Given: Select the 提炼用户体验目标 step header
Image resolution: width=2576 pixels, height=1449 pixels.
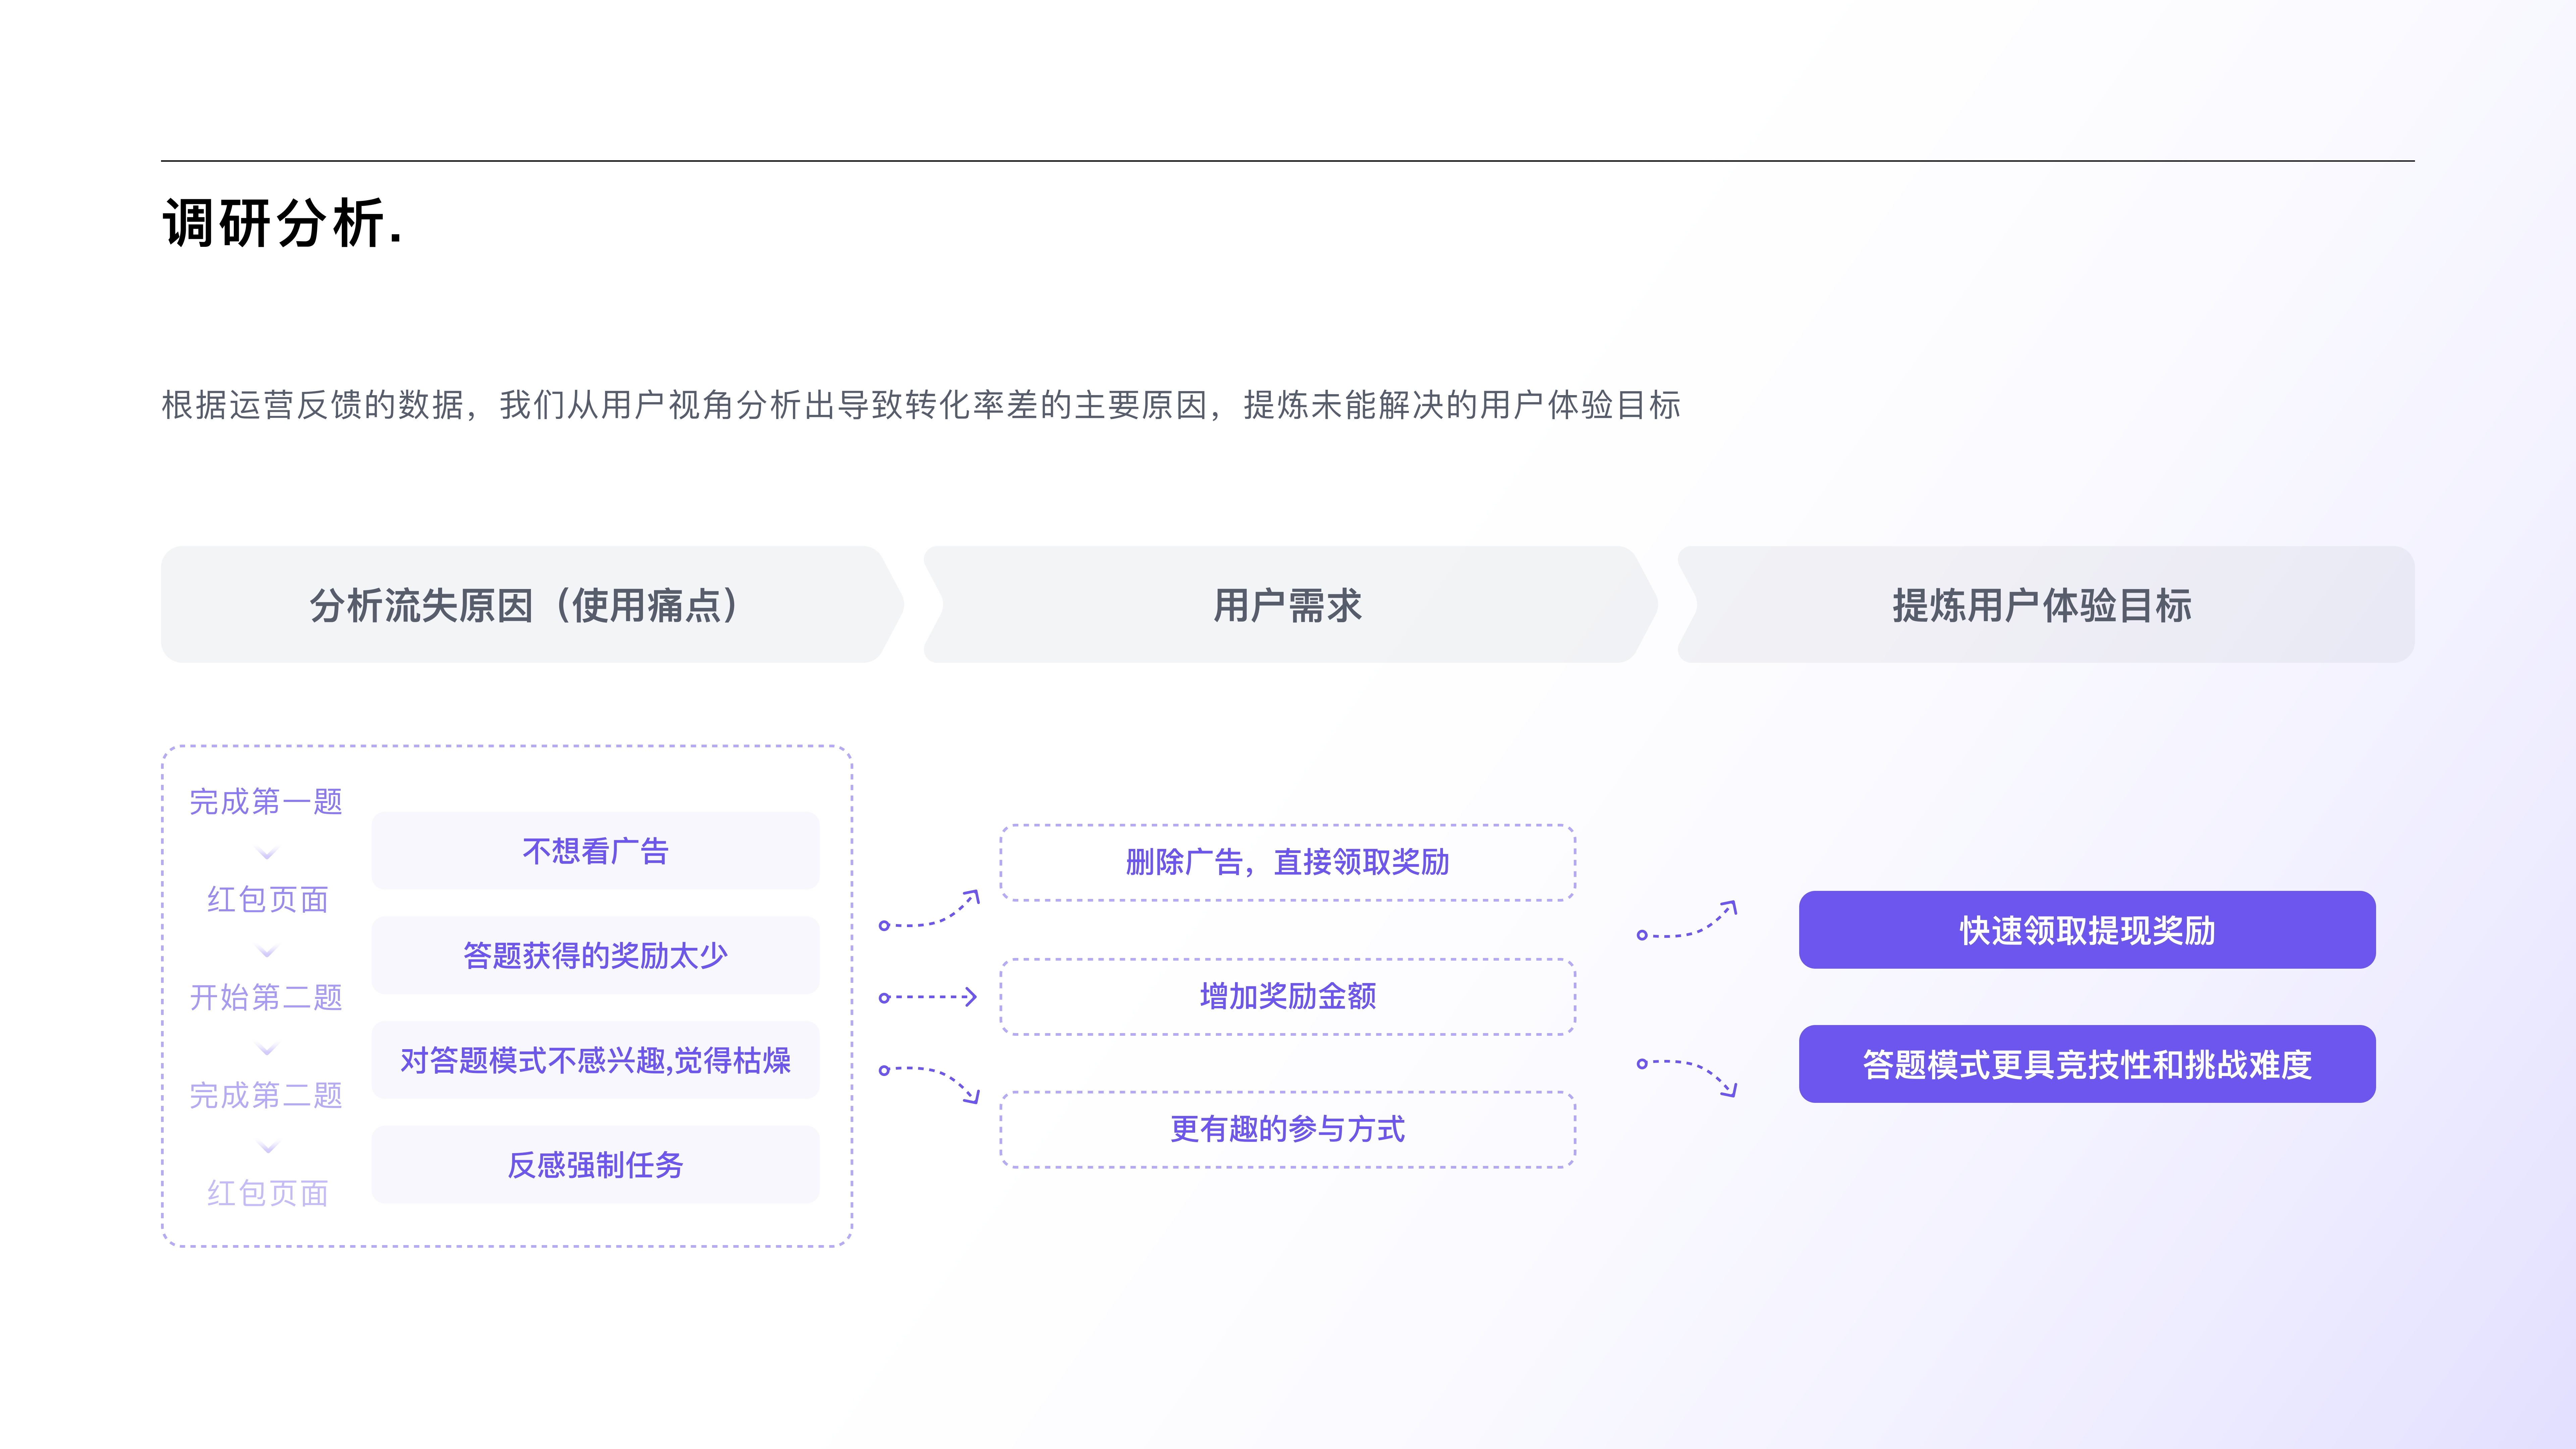Looking at the screenshot, I should pyautogui.click(x=2042, y=605).
